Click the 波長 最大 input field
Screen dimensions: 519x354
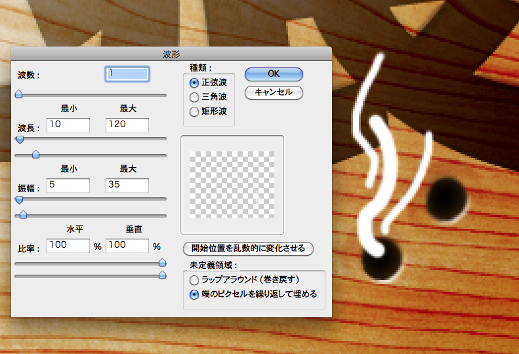pyautogui.click(x=127, y=125)
